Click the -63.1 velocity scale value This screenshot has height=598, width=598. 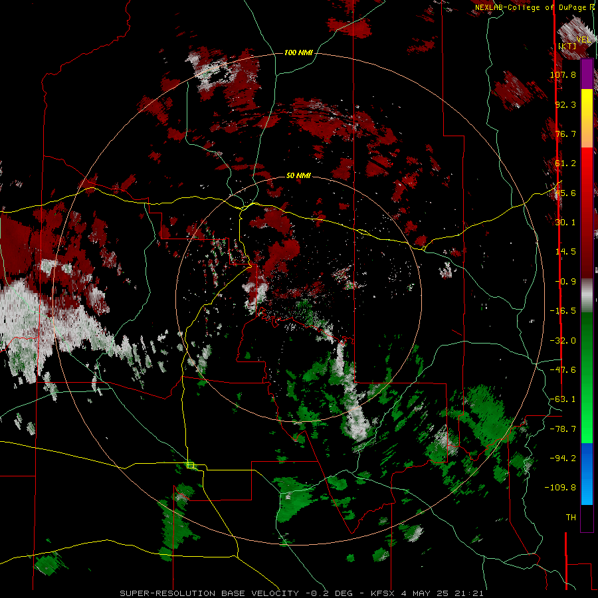(563, 399)
